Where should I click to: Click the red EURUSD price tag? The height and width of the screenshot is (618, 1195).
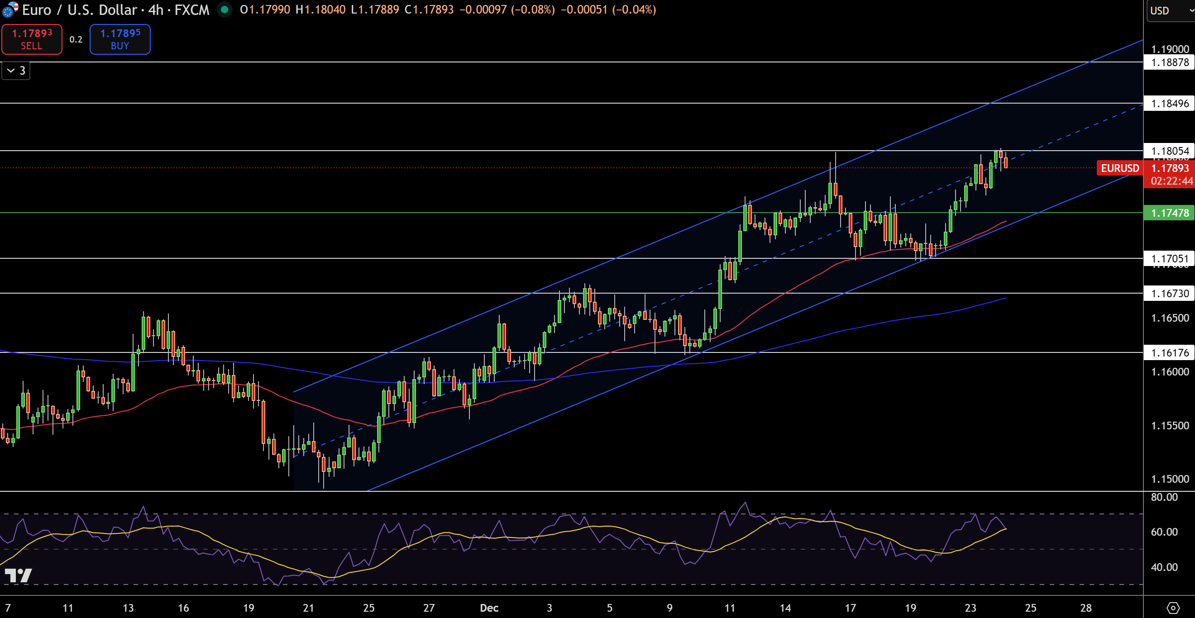pyautogui.click(x=1120, y=168)
